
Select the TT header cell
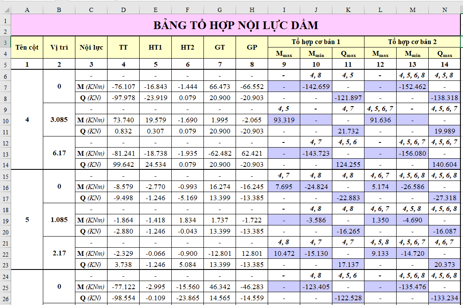pos(123,47)
